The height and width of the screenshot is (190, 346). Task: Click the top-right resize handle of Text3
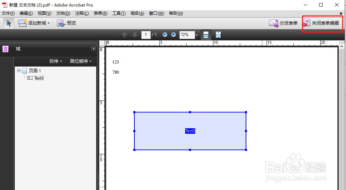(x=246, y=112)
